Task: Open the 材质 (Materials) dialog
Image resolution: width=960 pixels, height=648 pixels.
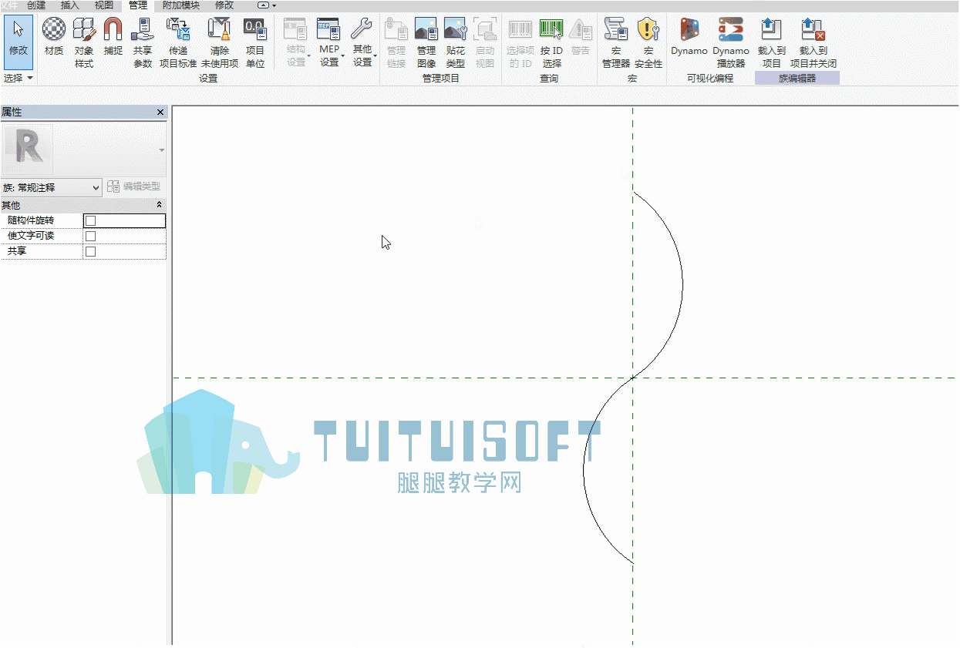Action: coord(54,38)
